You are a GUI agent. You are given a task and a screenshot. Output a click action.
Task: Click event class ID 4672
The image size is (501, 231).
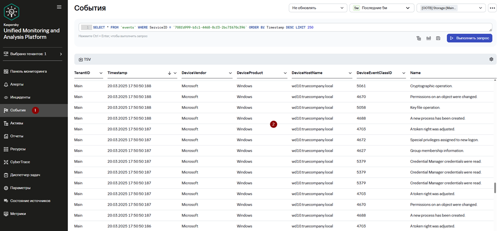coord(361,140)
